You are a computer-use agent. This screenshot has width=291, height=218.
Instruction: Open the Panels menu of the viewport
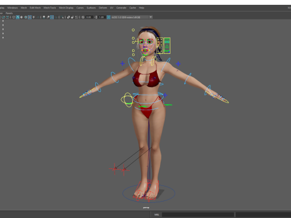(x=9, y=13)
